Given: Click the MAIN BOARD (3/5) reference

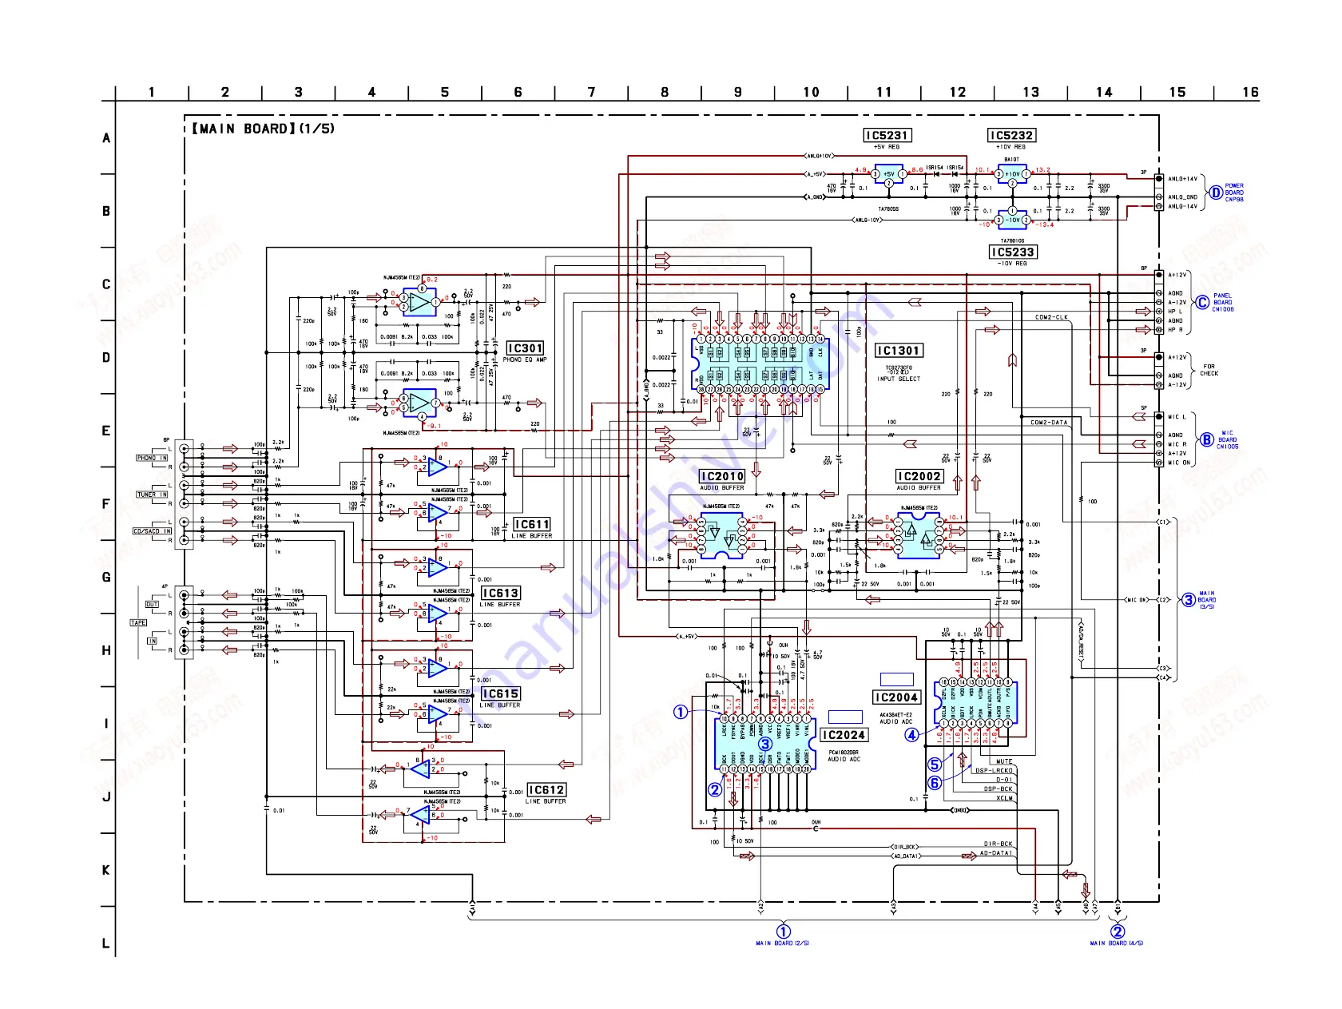Looking at the screenshot, I should coord(1207,600).
